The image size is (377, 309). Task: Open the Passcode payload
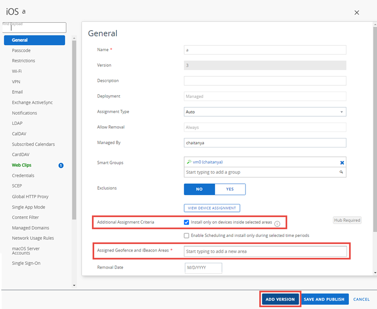(21, 50)
